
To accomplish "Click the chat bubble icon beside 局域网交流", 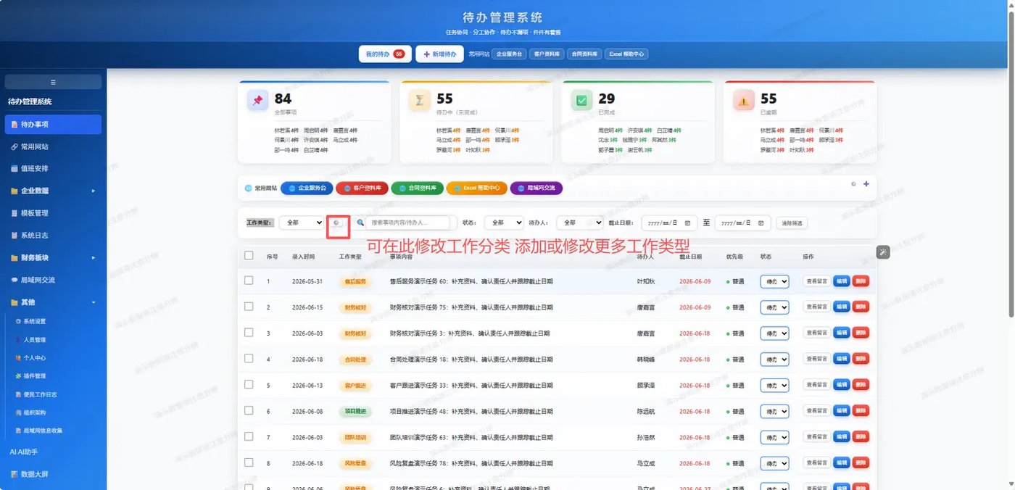I will pyautogui.click(x=14, y=280).
